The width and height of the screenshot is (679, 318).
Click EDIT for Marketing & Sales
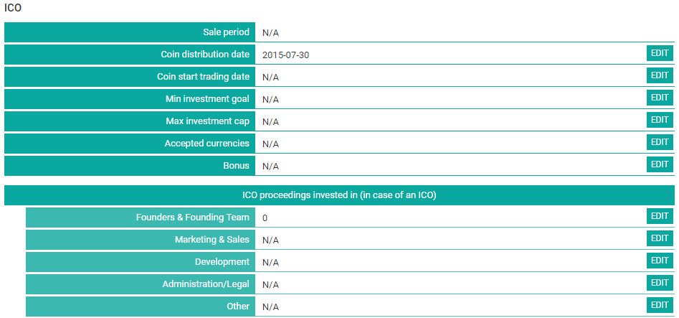[x=660, y=238]
